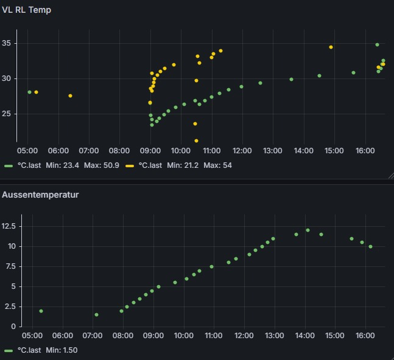Screen dimensions: 394x360
Task: Open the VL RL Temp panel title menu
Action: [x=27, y=10]
